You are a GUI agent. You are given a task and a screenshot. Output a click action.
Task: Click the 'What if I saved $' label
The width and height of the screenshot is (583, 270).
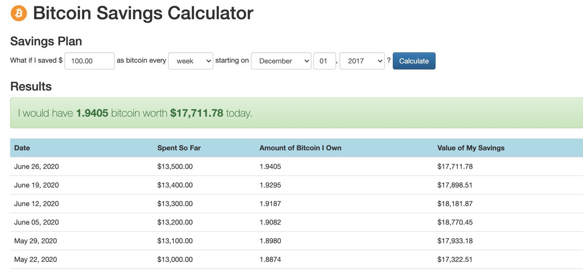[36, 61]
